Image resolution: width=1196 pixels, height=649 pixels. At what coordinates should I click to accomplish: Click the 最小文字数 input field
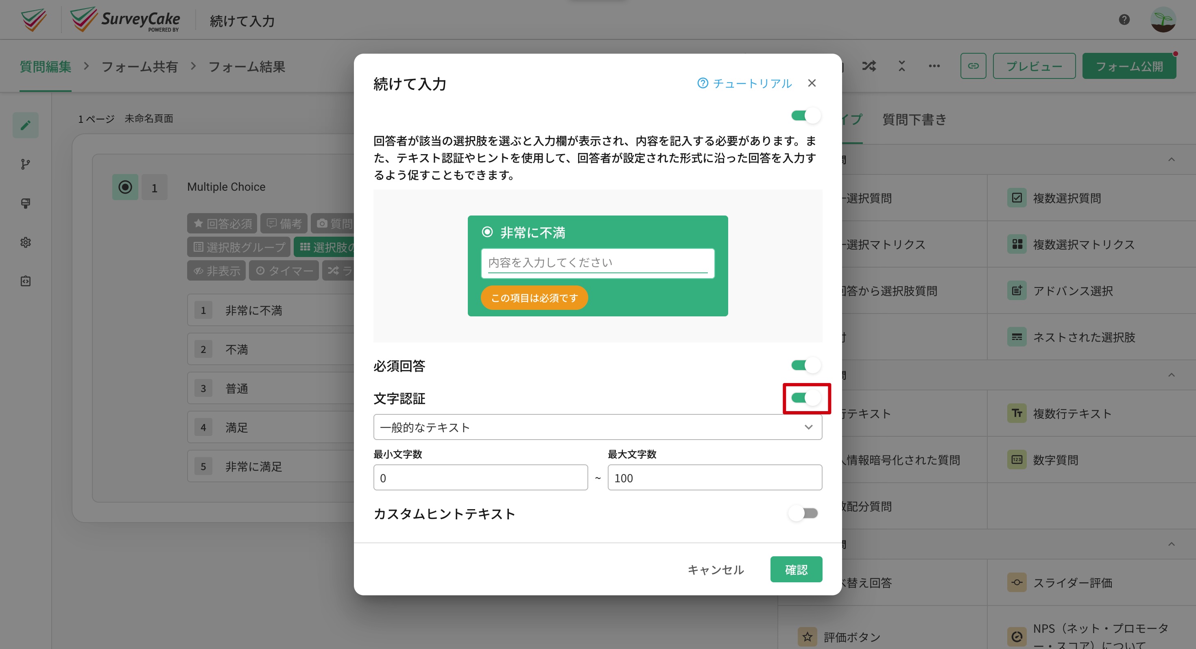point(480,478)
